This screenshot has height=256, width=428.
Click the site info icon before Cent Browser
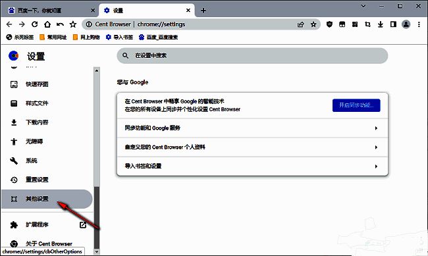[89, 24]
